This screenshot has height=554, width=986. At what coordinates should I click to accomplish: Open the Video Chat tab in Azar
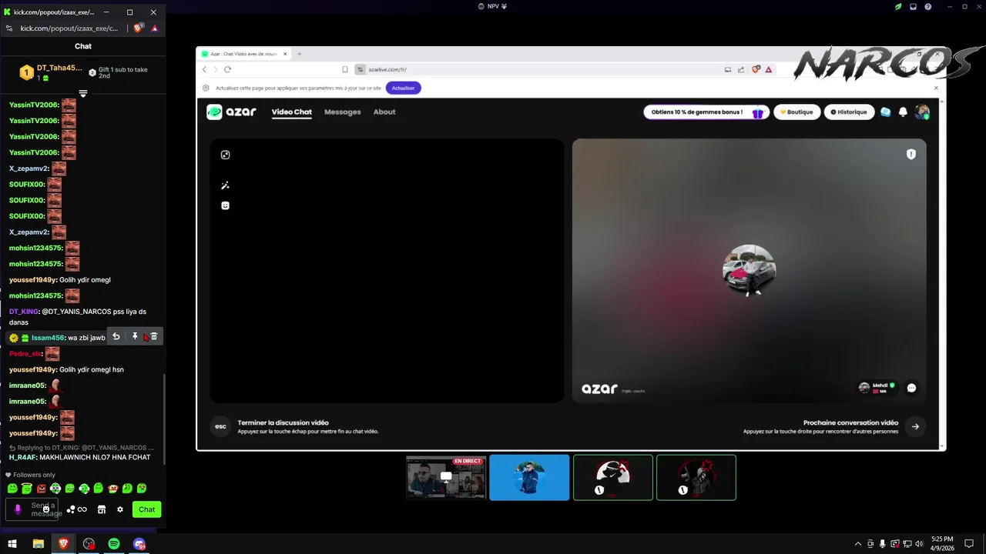(x=291, y=112)
